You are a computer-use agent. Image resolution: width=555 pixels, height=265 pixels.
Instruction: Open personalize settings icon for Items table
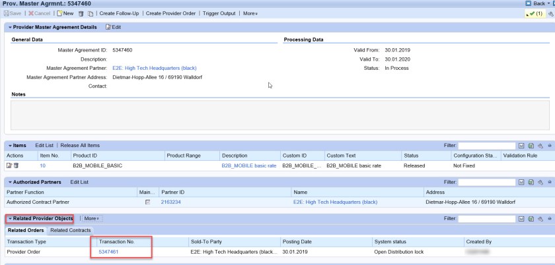(x=540, y=145)
